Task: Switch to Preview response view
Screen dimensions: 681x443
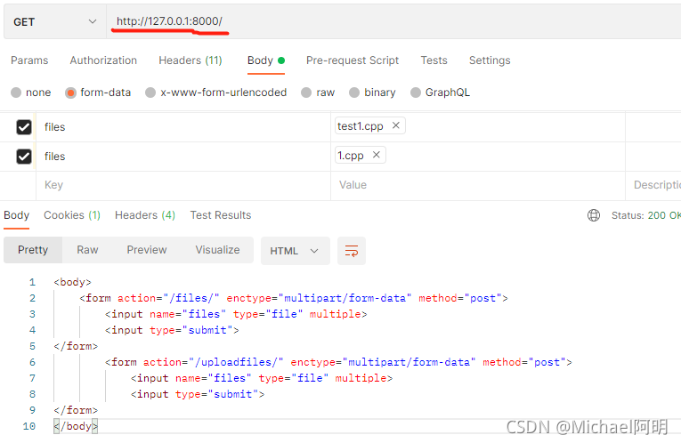Action: 147,250
